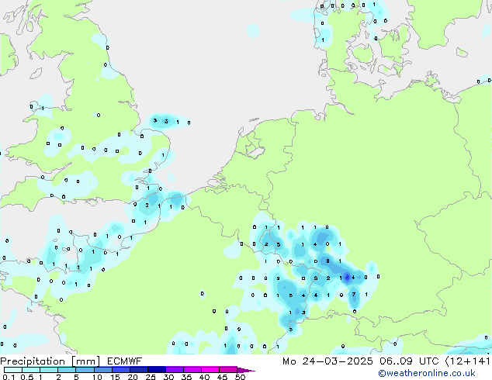Click the legend label '0.1'
The height and width of the screenshot is (380, 492).
(x=9, y=377)
